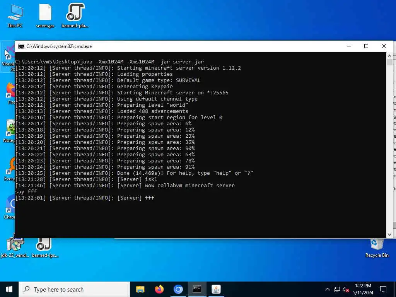Launch Firefox from the taskbar

point(159,289)
